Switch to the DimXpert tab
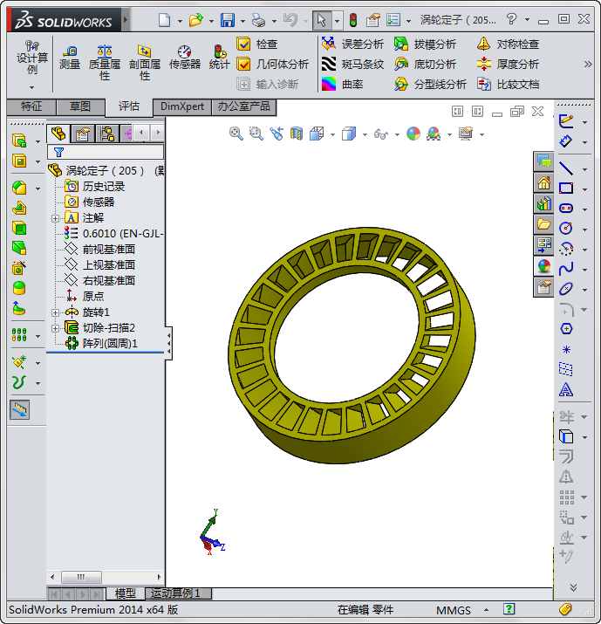The height and width of the screenshot is (624, 601). [182, 106]
